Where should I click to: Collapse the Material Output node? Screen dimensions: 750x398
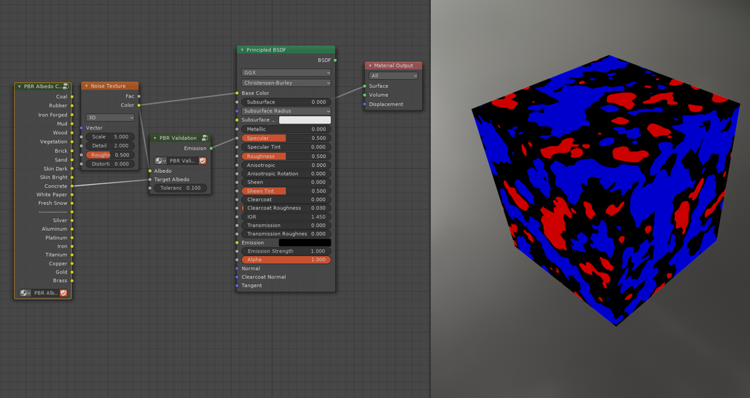pyautogui.click(x=369, y=66)
